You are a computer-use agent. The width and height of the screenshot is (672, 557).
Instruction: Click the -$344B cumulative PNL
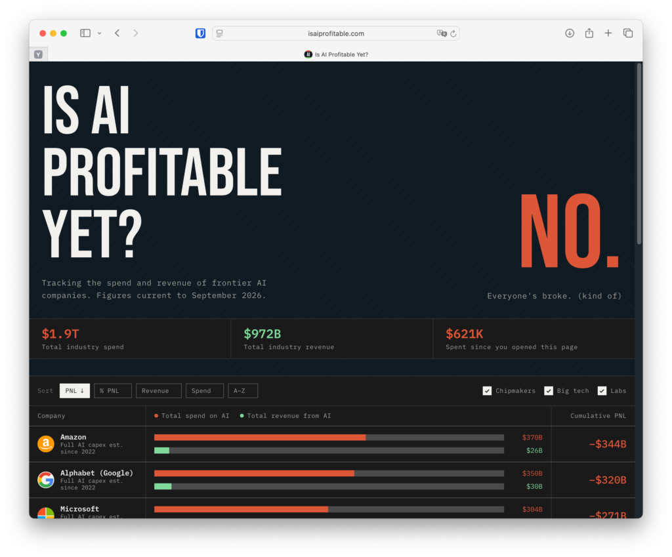608,444
